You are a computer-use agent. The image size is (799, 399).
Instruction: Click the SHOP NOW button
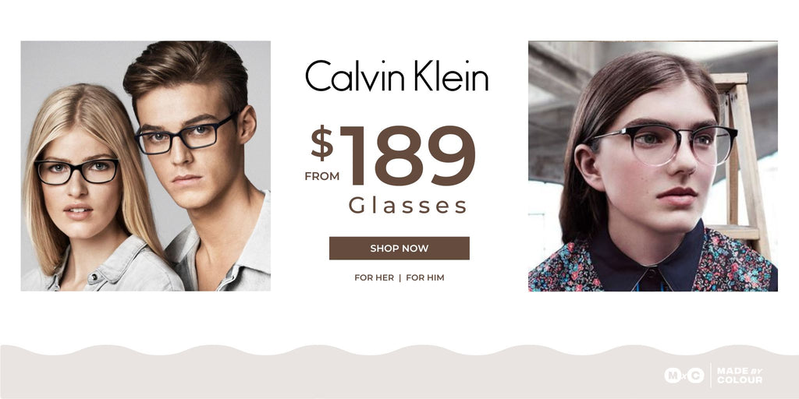pyautogui.click(x=399, y=249)
